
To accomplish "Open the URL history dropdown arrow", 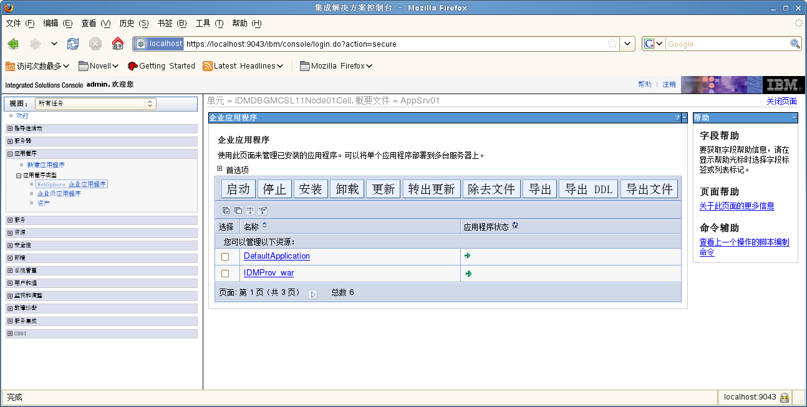I will [627, 44].
